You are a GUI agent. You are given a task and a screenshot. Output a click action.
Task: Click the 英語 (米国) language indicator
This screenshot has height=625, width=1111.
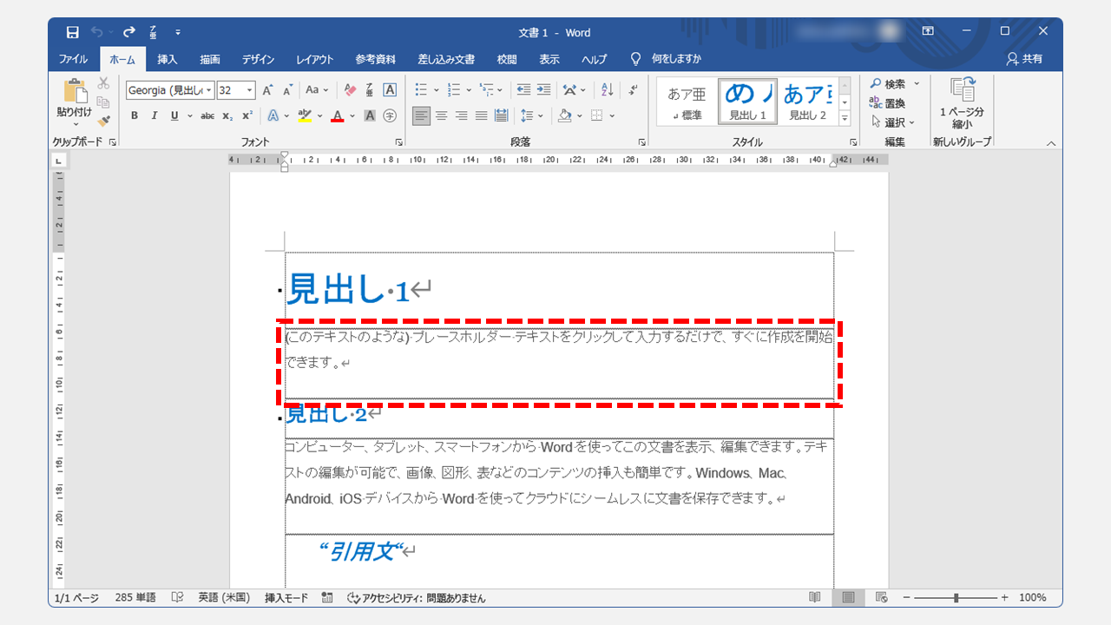[223, 598]
